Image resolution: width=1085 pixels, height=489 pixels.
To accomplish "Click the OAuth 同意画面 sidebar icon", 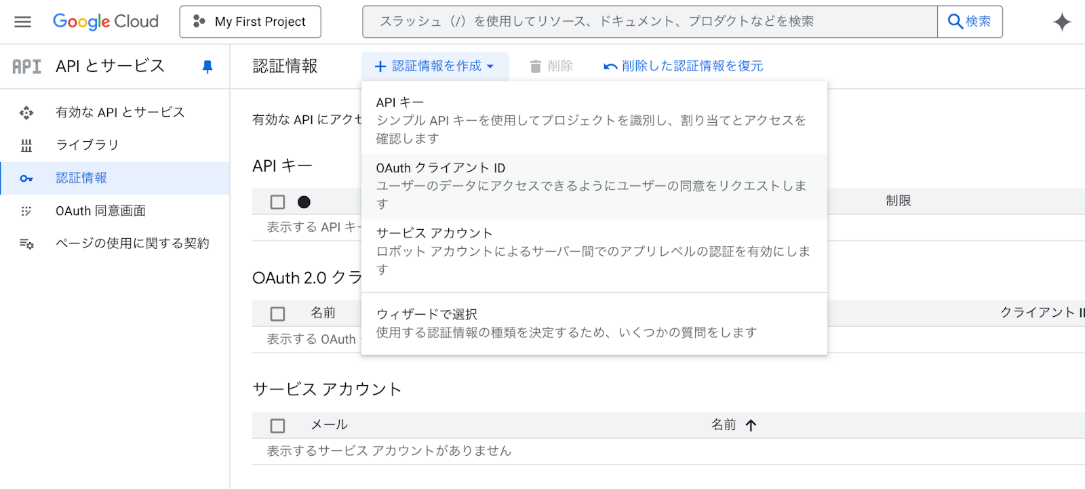I will click(x=26, y=211).
